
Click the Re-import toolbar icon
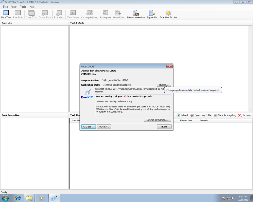(105, 14)
